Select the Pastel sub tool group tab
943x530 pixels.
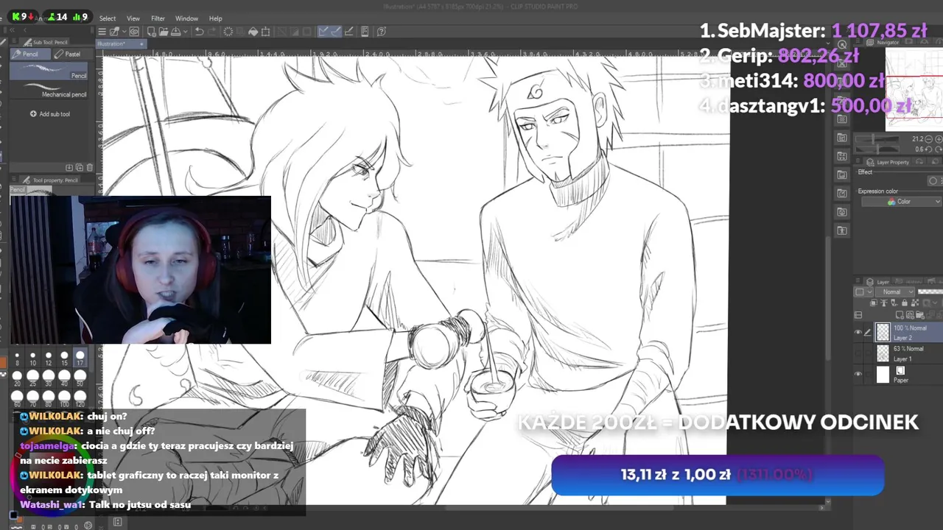pos(73,54)
